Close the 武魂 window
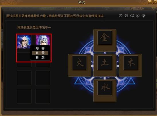157x116 pixels. [x=155, y=2]
